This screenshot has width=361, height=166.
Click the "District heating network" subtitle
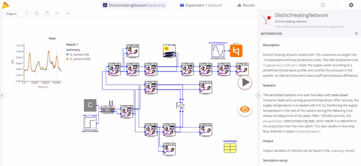tap(291, 21)
